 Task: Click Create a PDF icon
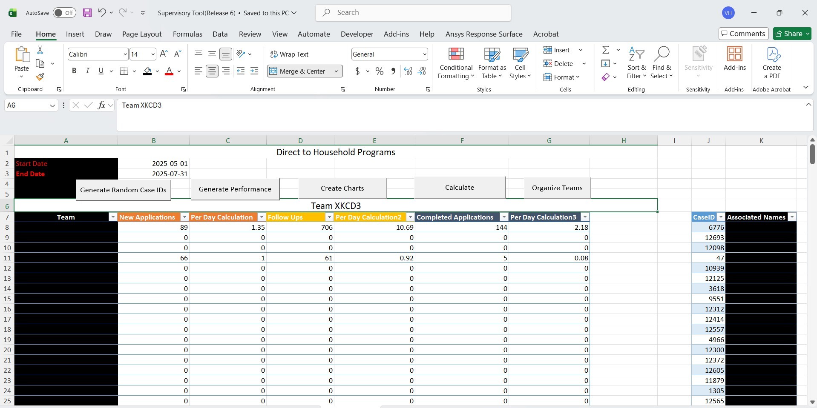[771, 63]
